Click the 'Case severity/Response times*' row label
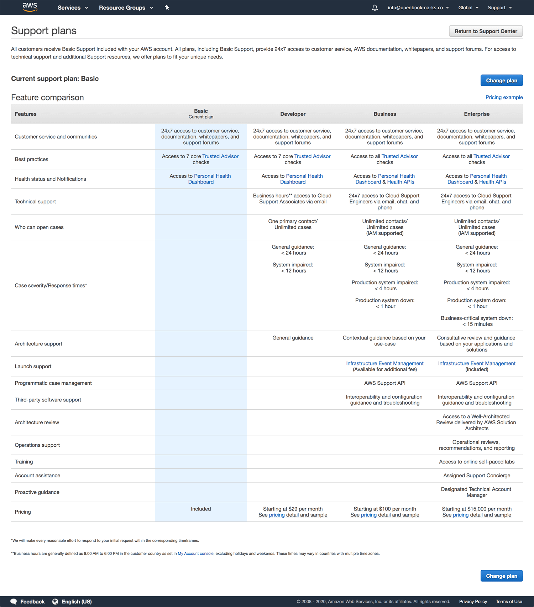 [x=51, y=285]
